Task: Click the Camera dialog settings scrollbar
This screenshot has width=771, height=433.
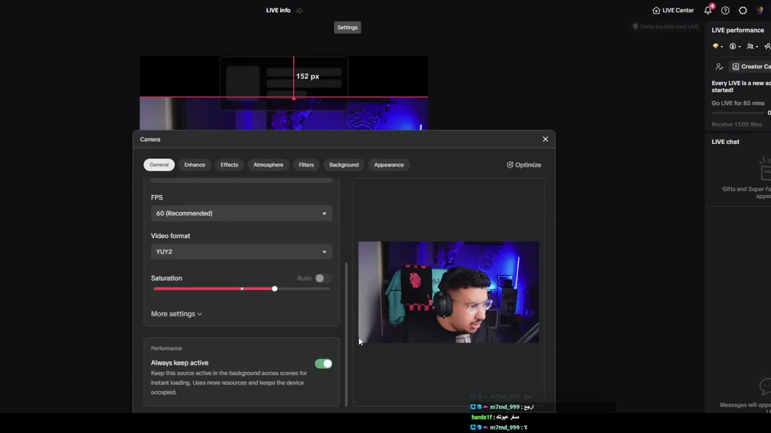Action: [x=346, y=334]
